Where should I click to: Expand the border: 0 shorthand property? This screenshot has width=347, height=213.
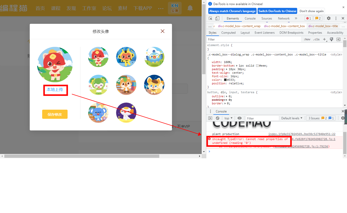pos(226,103)
